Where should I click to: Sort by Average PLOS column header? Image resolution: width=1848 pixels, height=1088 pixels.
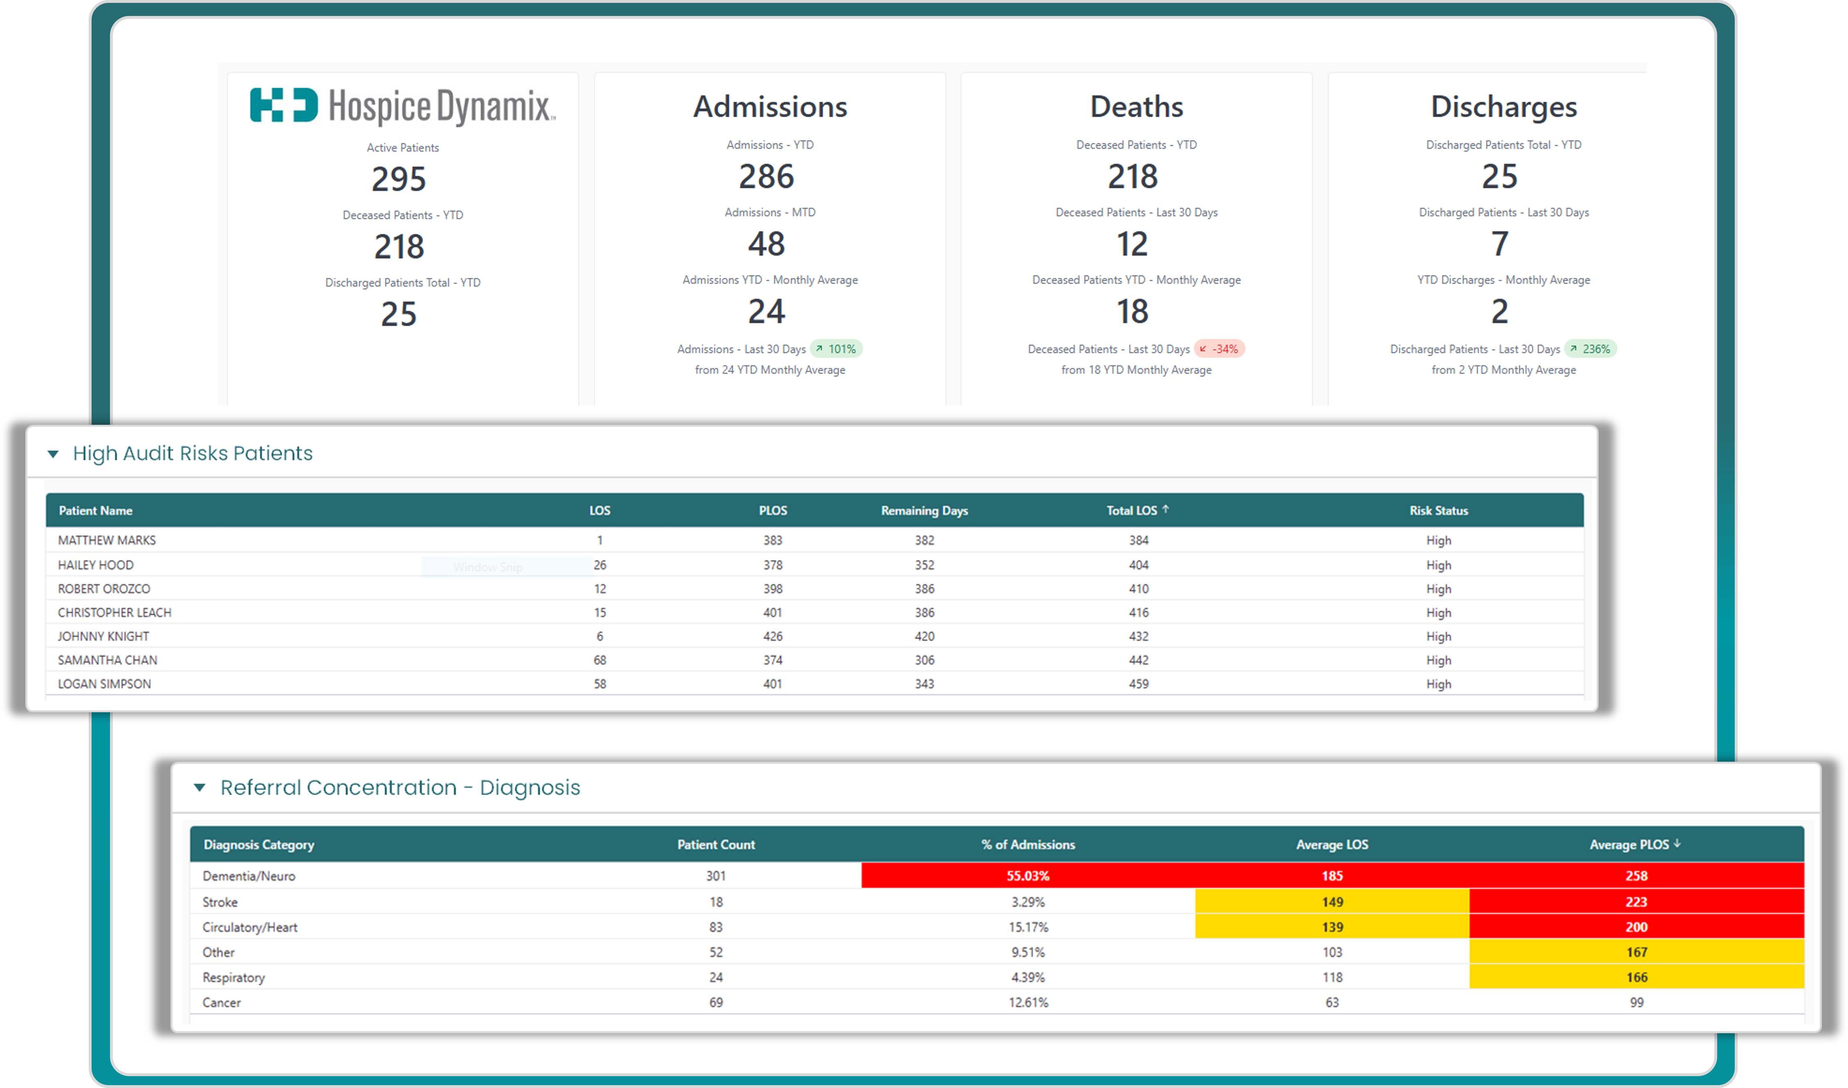click(1635, 845)
